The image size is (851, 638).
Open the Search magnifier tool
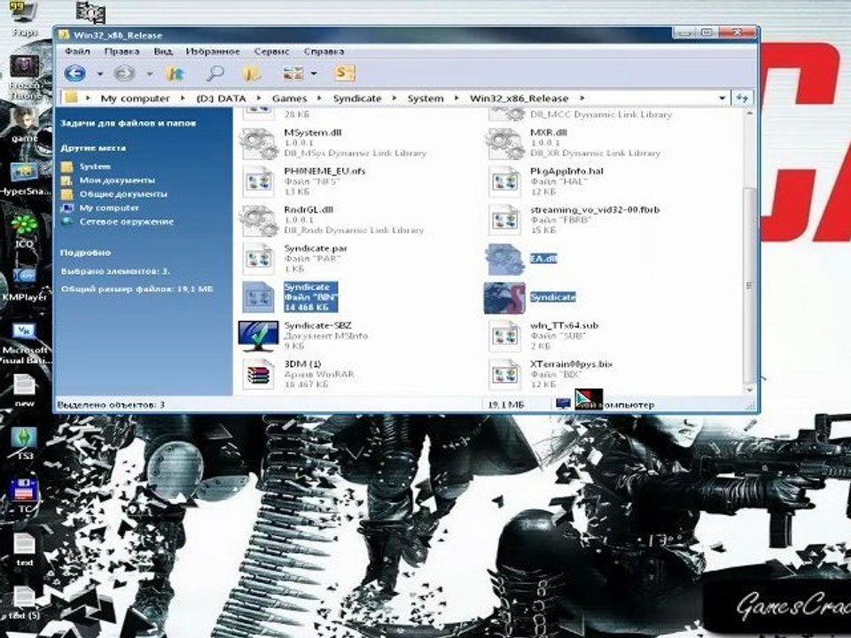pyautogui.click(x=215, y=73)
